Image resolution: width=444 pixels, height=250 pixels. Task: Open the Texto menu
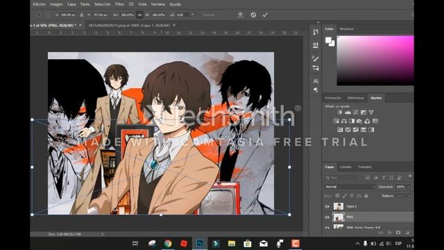coord(85,4)
